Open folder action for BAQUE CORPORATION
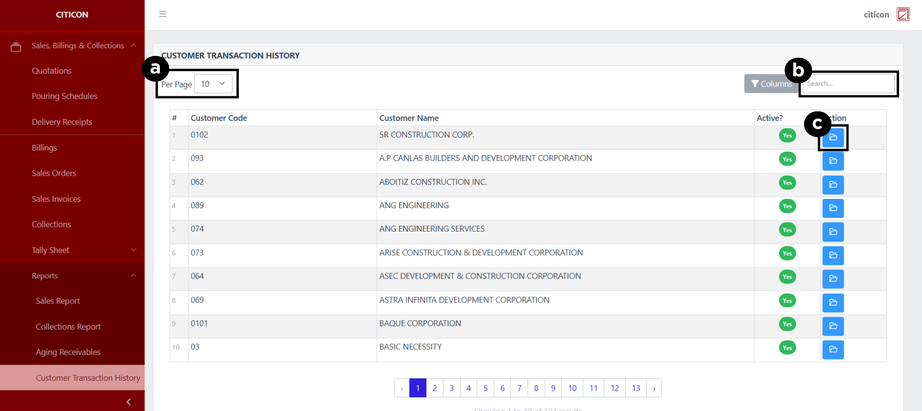Screen dimensions: 922x411 (x=833, y=326)
